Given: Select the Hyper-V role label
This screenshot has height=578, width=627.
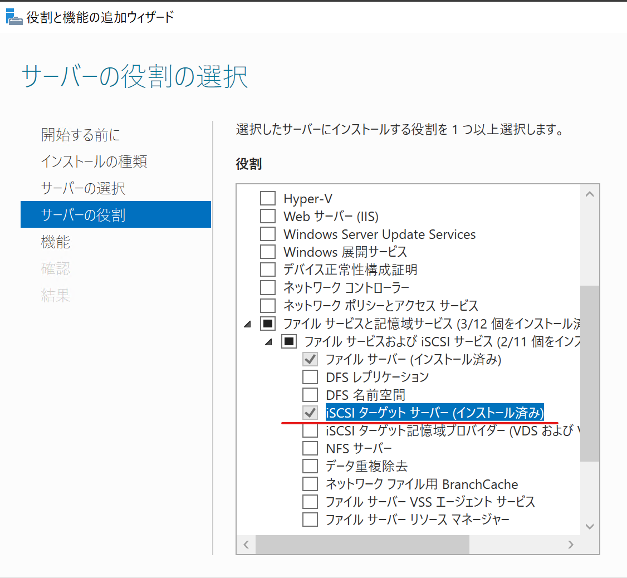Looking at the screenshot, I should pos(308,198).
